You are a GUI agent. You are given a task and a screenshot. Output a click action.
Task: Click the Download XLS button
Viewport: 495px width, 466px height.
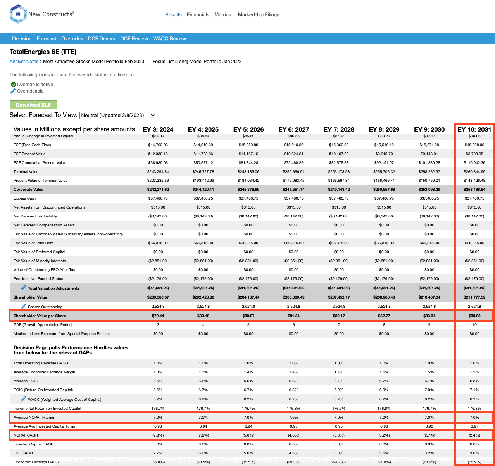click(33, 105)
